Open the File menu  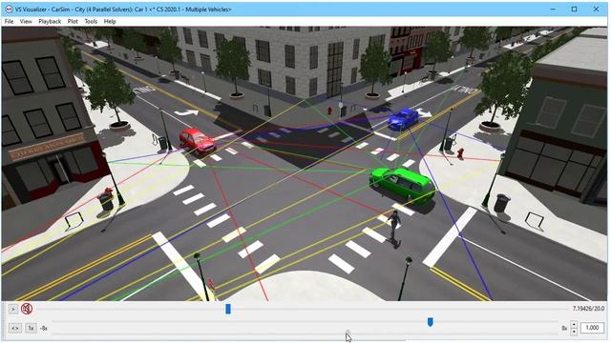(x=9, y=21)
